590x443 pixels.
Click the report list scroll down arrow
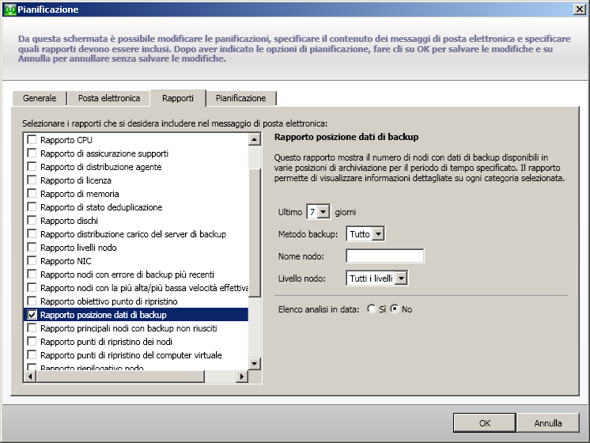pos(255,364)
